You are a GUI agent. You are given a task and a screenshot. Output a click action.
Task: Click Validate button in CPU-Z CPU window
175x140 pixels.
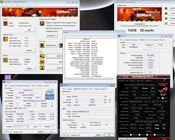(x=40, y=132)
